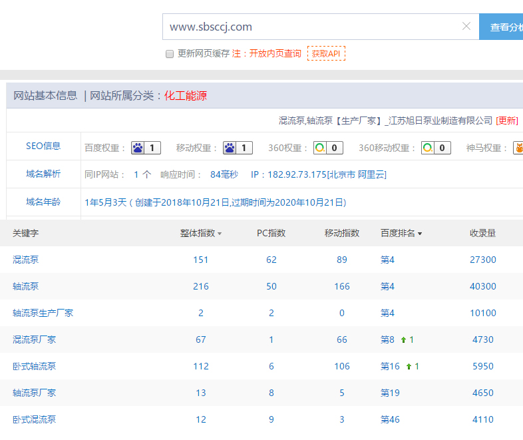Sort by 百度排名 column arrow
Image resolution: width=523 pixels, height=440 pixels.
pos(419,234)
